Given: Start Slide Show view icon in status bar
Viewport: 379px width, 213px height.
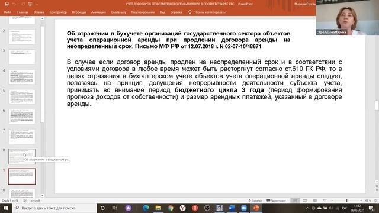Looking at the screenshot, I should [x=325, y=201].
